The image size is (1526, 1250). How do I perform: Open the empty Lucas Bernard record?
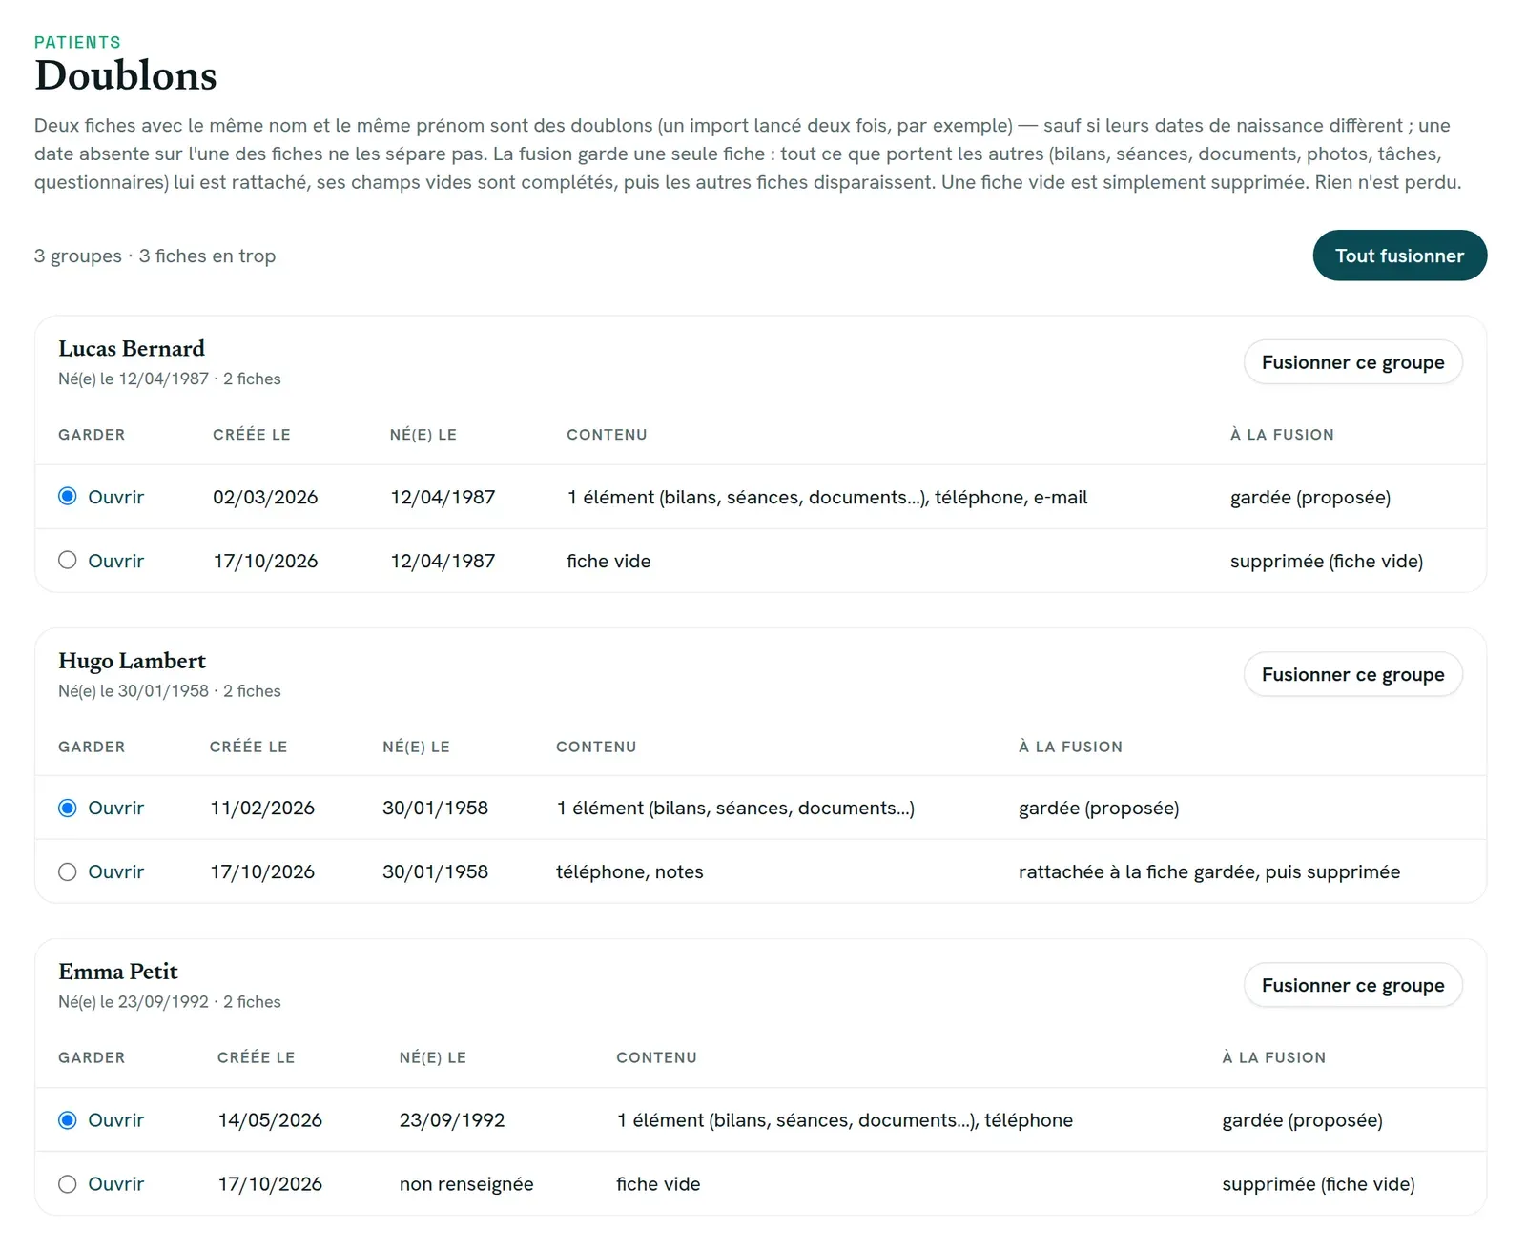[115, 561]
